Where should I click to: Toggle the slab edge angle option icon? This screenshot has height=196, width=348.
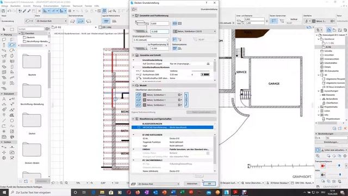[175, 40]
